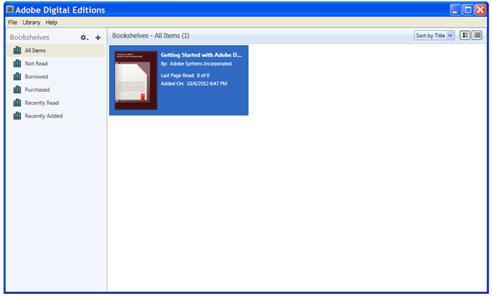Select the Borrowed bookshelf label

(x=37, y=76)
